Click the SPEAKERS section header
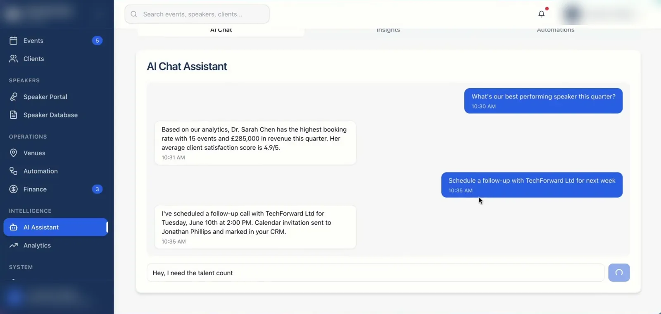Viewport: 661px width, 314px height. tap(24, 80)
